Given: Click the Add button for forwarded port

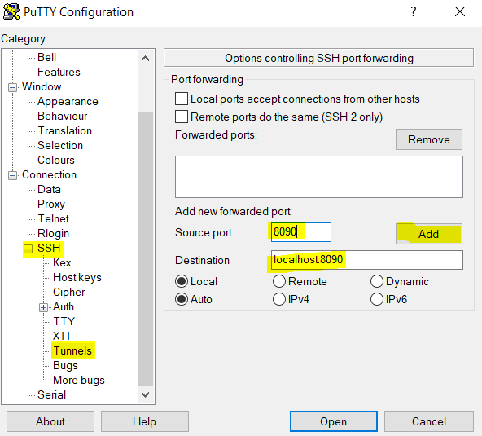Looking at the screenshot, I should pyautogui.click(x=429, y=234).
